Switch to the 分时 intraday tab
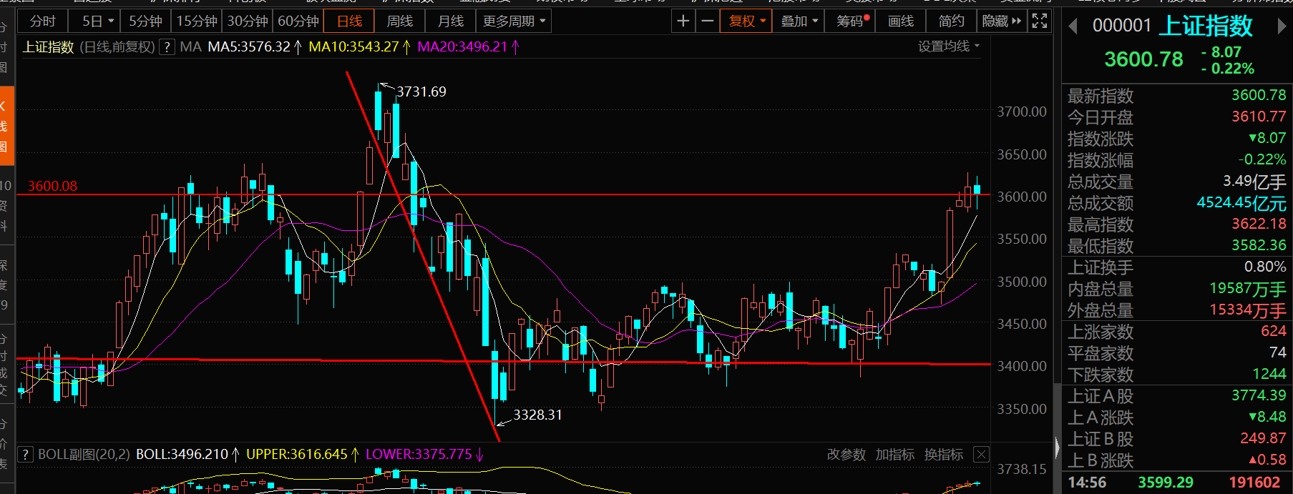1293x494 pixels. coord(42,21)
